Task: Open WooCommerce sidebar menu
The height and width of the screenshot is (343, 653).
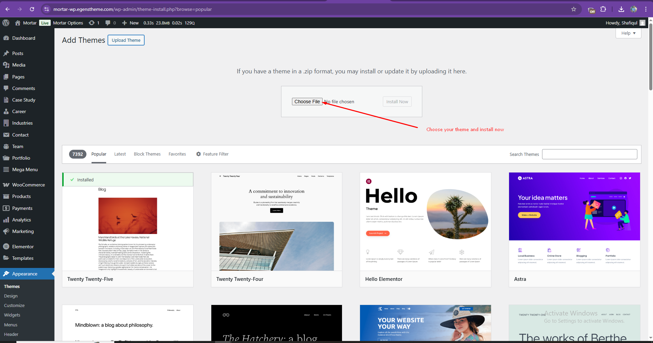Action: click(27, 185)
